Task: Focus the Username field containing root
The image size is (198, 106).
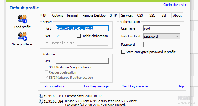Action: [x=162, y=28]
